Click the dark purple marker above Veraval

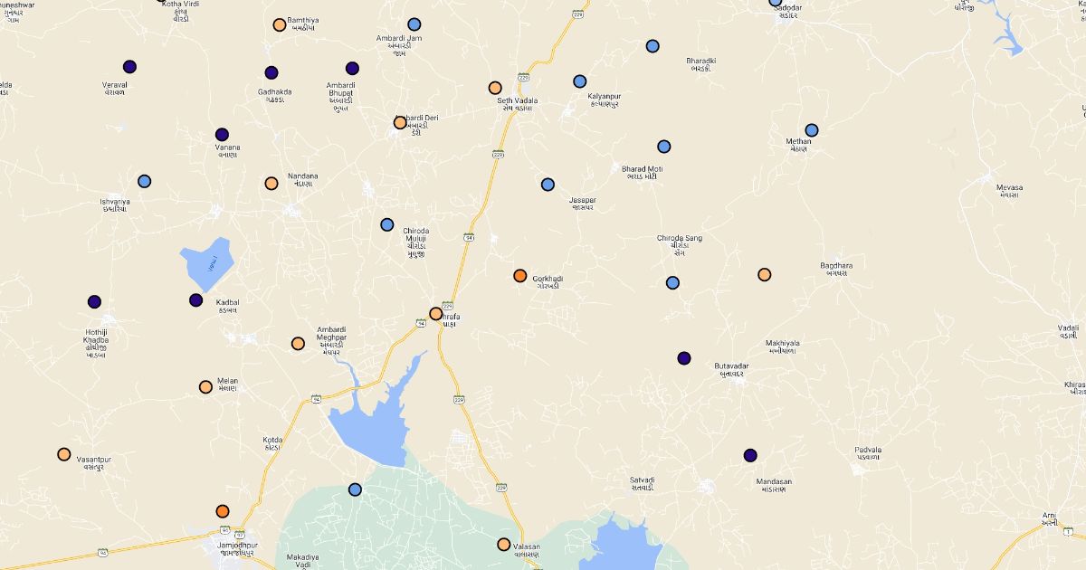click(129, 67)
